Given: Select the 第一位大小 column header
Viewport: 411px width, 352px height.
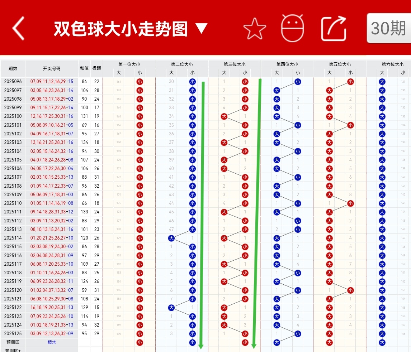Looking at the screenshot, I should point(129,64).
